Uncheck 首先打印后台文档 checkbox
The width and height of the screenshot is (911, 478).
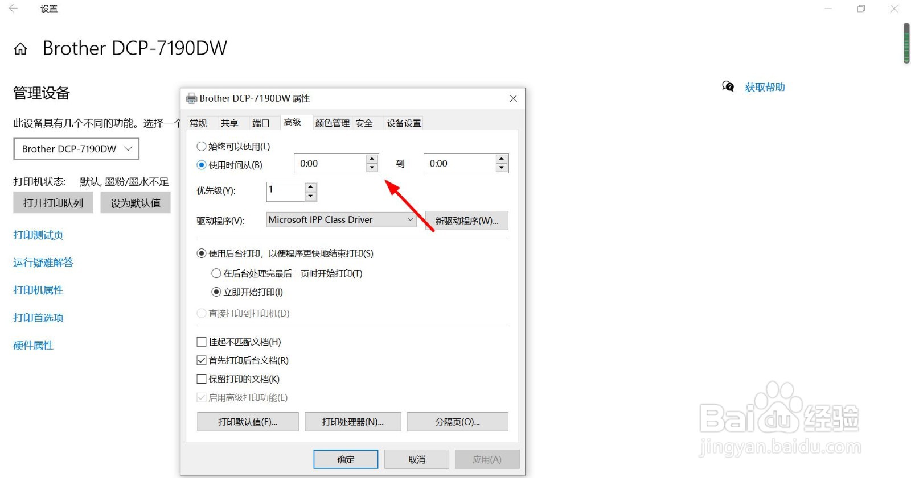[x=201, y=360]
